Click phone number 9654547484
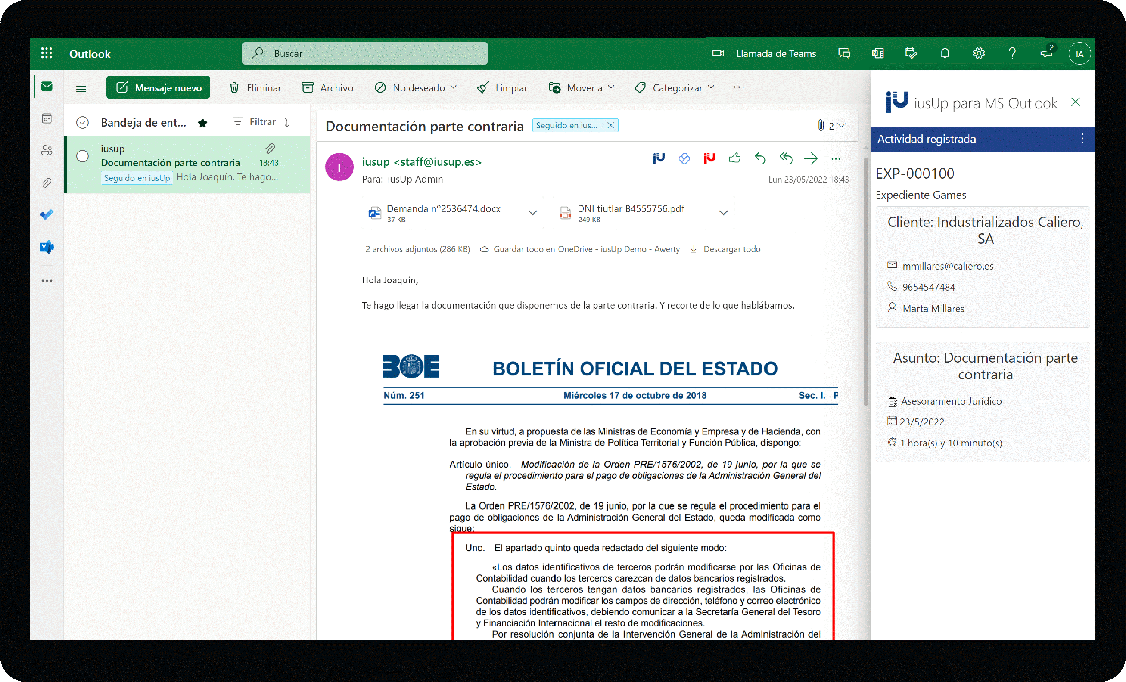The image size is (1126, 682). [928, 287]
